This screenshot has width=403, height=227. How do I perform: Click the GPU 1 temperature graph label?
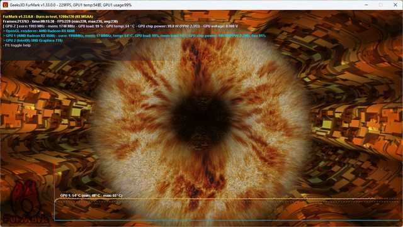[x=91, y=196]
